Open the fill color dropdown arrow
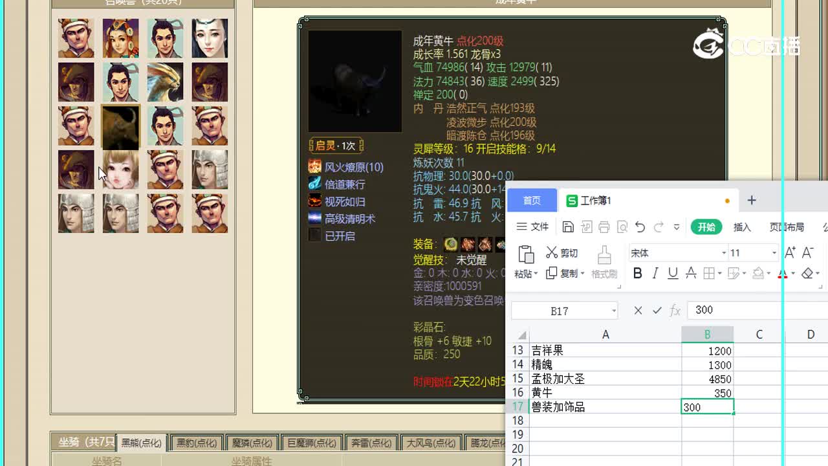 769,274
